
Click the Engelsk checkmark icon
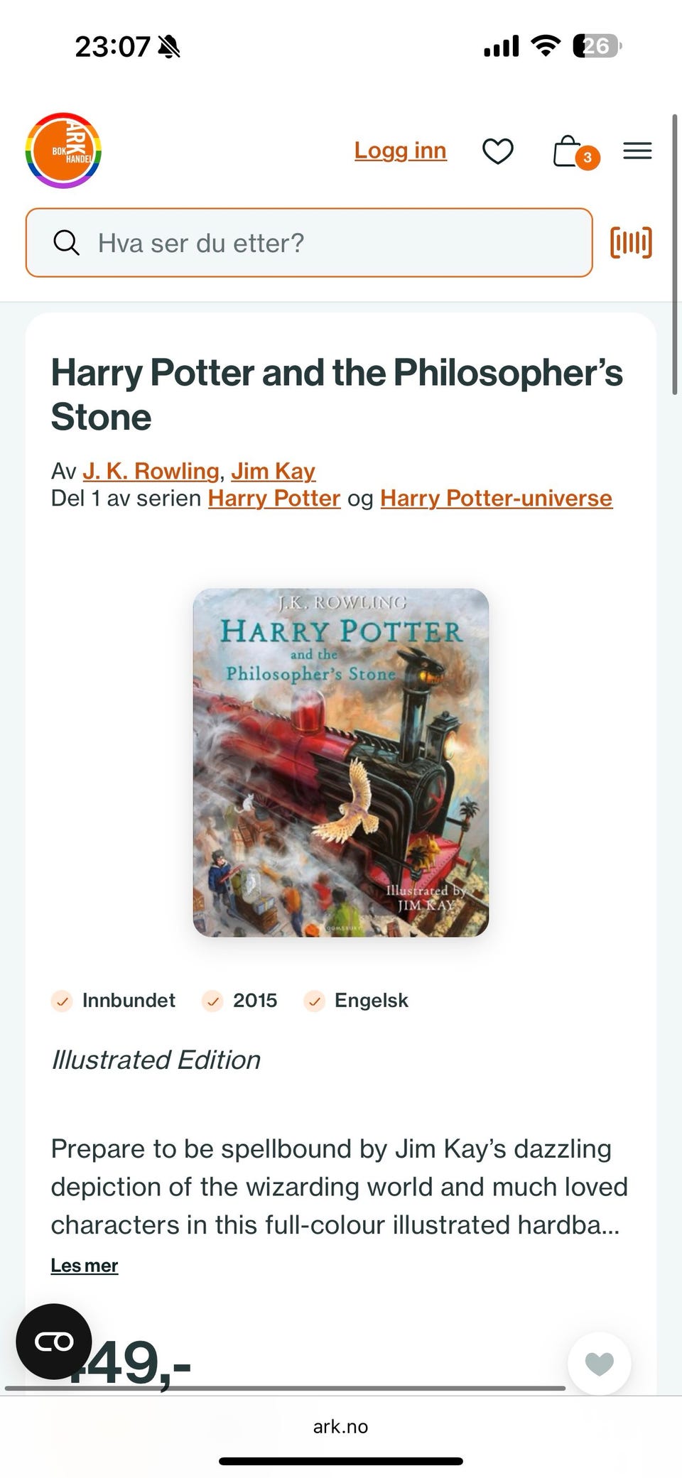pos(315,1001)
